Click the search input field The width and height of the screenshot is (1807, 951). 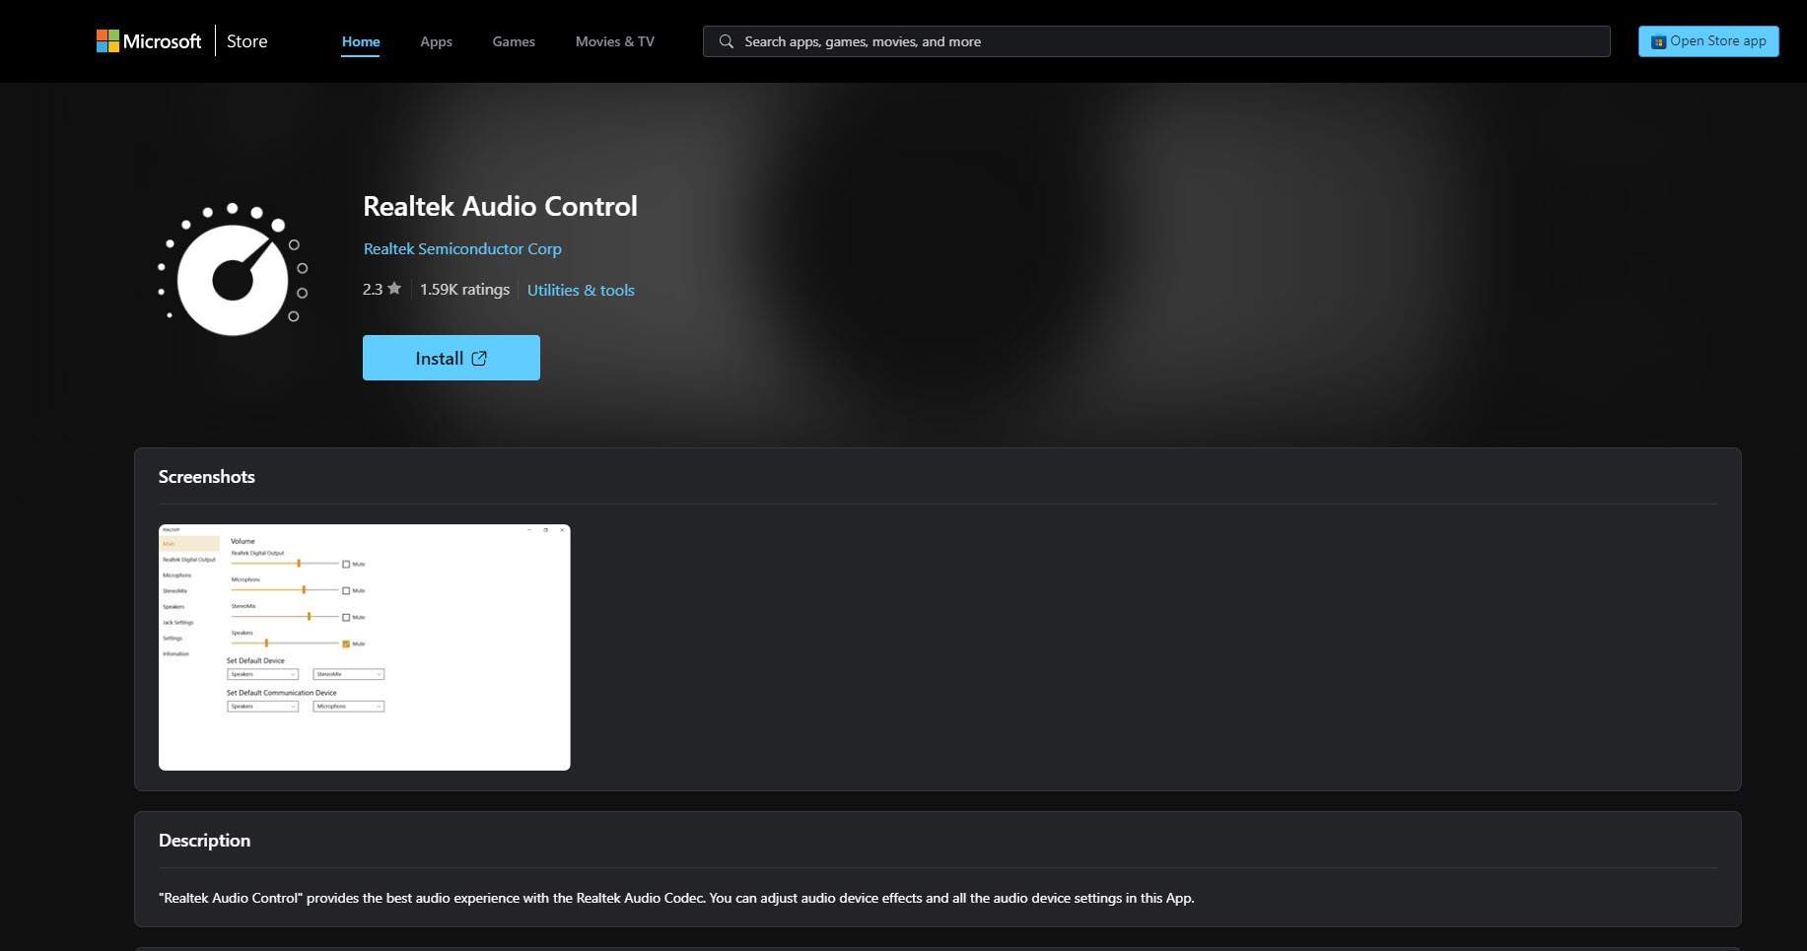[986, 41]
